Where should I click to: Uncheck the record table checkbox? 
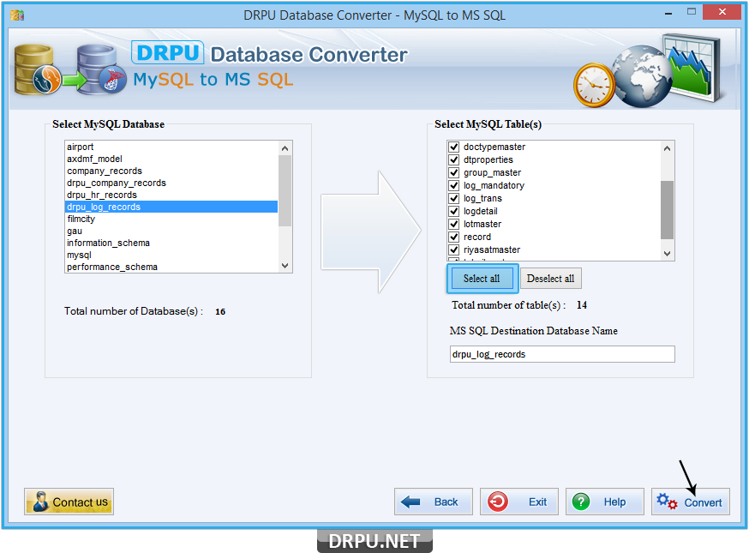pos(454,237)
